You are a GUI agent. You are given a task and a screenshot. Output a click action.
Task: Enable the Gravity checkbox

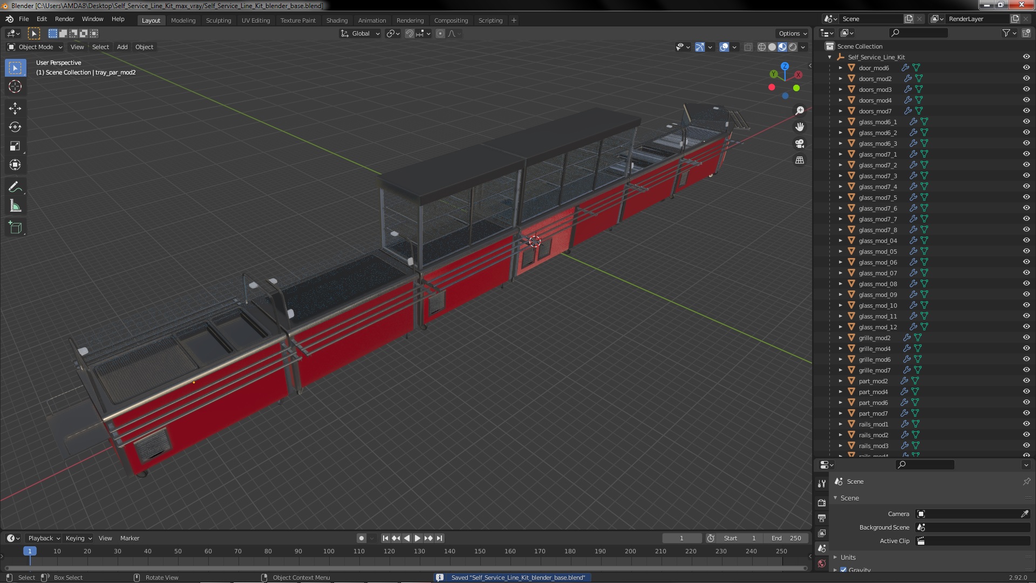pyautogui.click(x=843, y=570)
